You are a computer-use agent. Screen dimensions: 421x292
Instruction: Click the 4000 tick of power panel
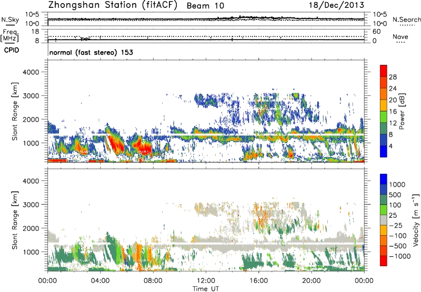click(31, 72)
